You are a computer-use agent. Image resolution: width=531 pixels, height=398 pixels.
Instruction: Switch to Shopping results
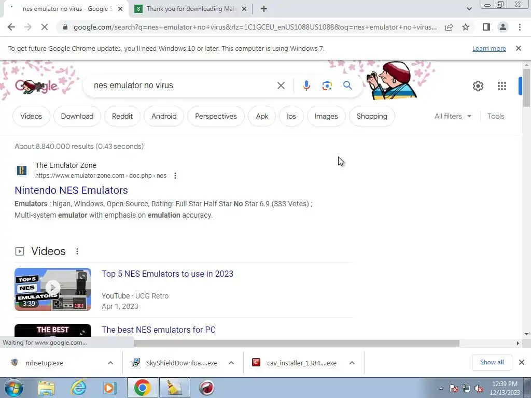(372, 116)
